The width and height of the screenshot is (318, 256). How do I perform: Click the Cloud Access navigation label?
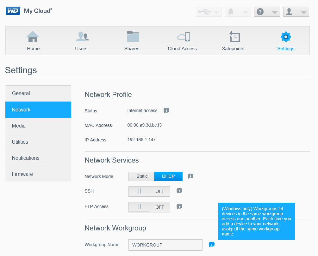click(182, 49)
